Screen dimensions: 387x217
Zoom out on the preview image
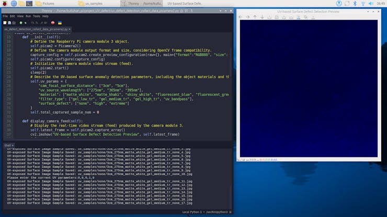coord(291,17)
